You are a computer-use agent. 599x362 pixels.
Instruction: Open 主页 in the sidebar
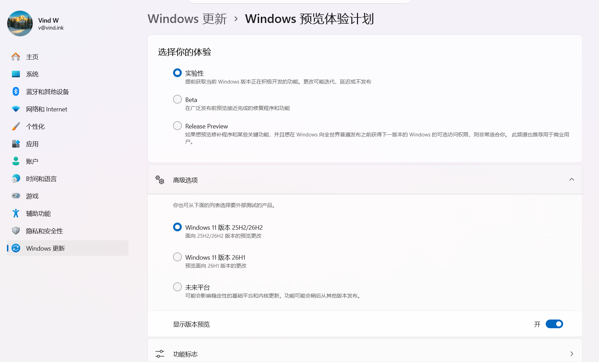point(68,57)
